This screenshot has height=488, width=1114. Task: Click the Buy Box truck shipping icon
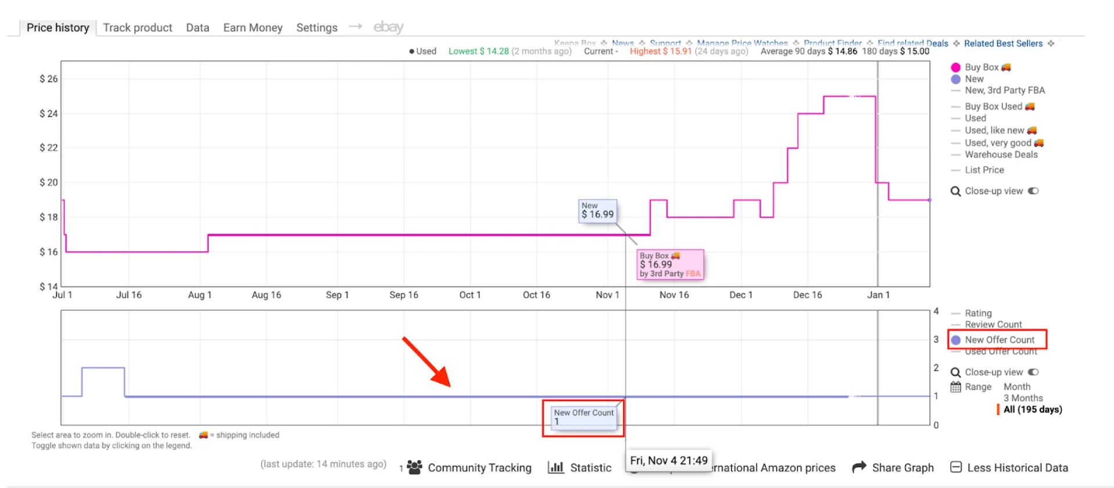pos(1006,67)
